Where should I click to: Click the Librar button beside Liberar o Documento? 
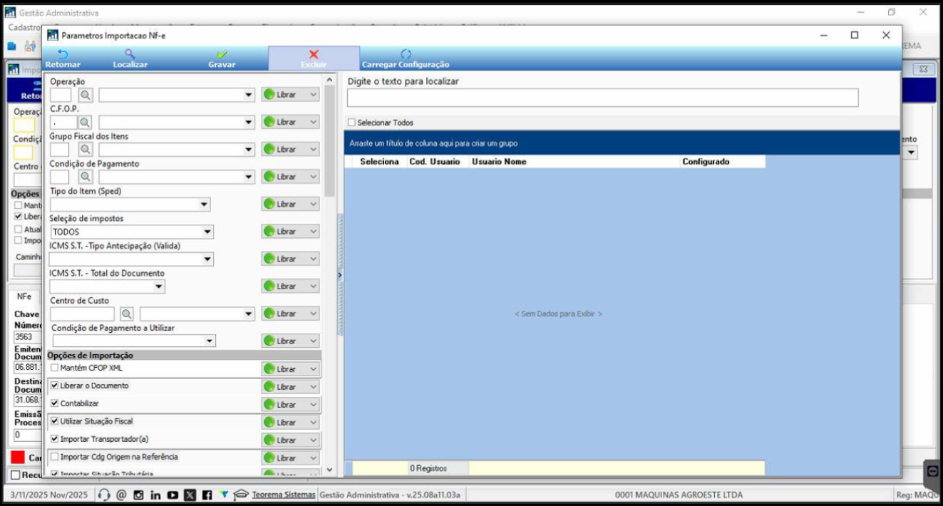tap(289, 386)
